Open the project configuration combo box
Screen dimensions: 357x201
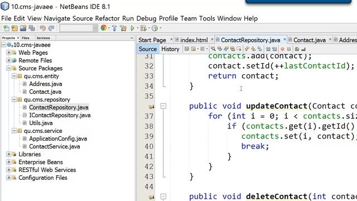tap(79, 28)
